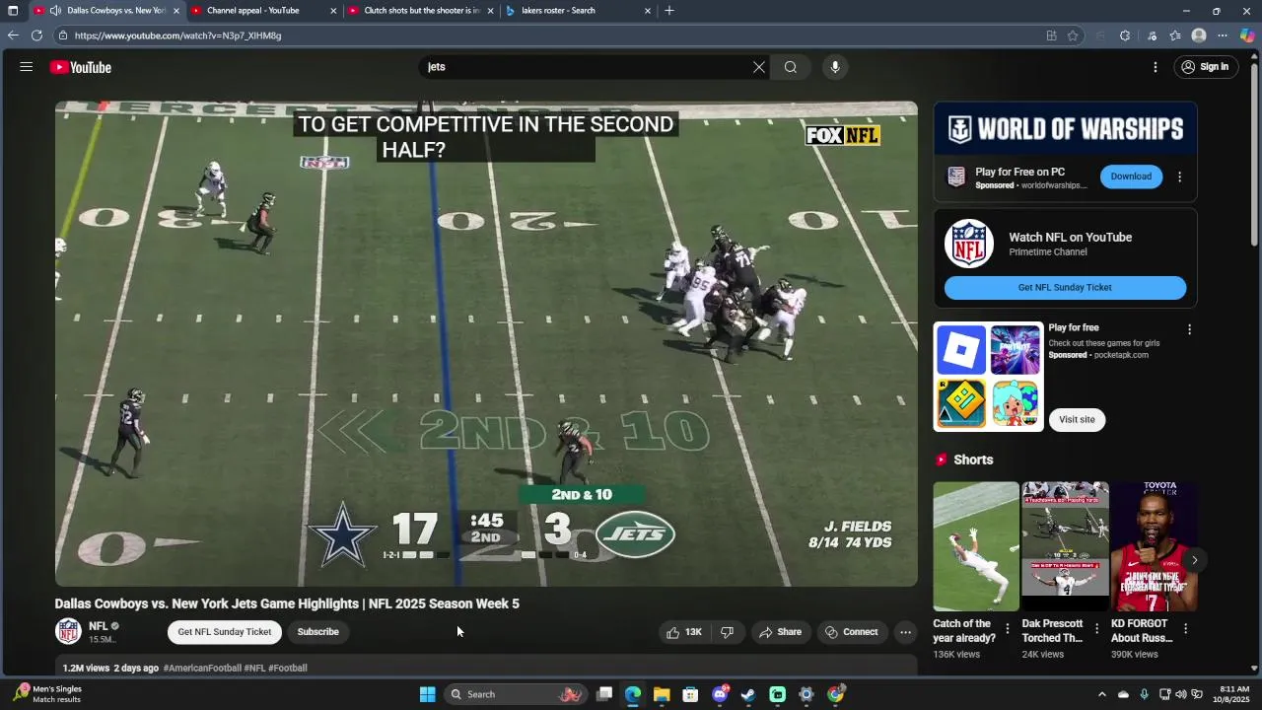Subscribe to the NFL channel
This screenshot has height=710, width=1262.
click(317, 632)
